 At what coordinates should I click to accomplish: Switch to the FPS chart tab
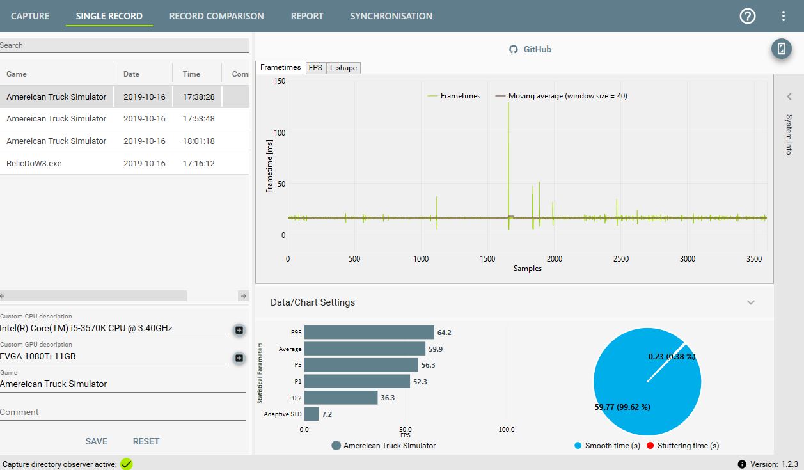(x=315, y=68)
